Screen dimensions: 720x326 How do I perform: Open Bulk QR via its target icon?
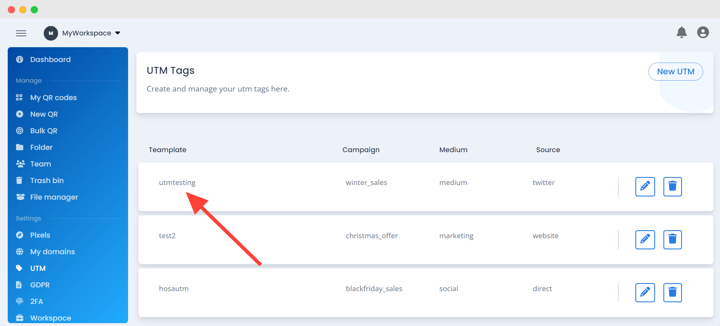(19, 130)
